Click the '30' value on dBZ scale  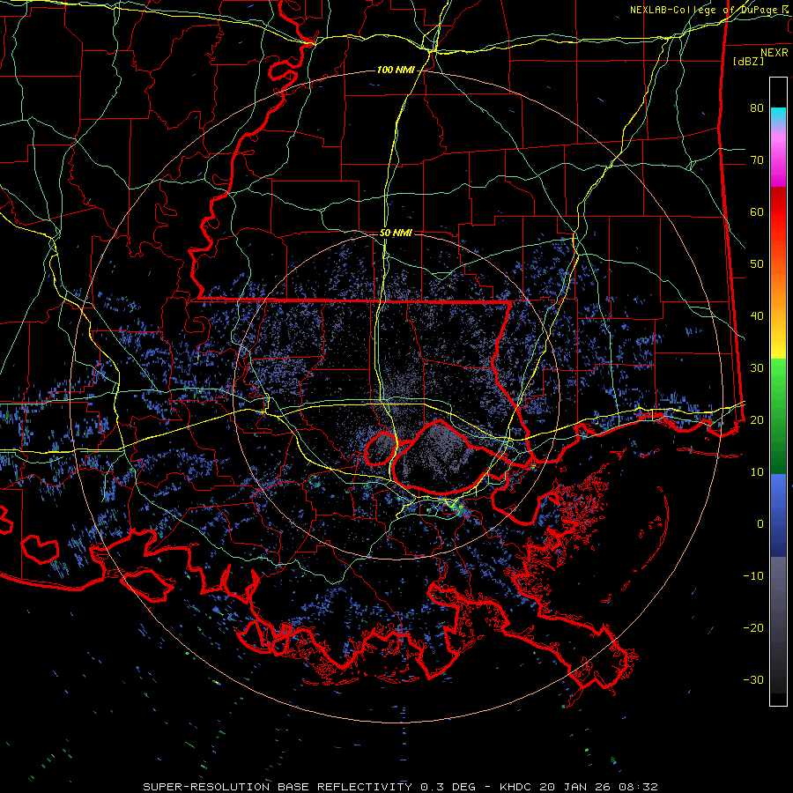(x=757, y=368)
